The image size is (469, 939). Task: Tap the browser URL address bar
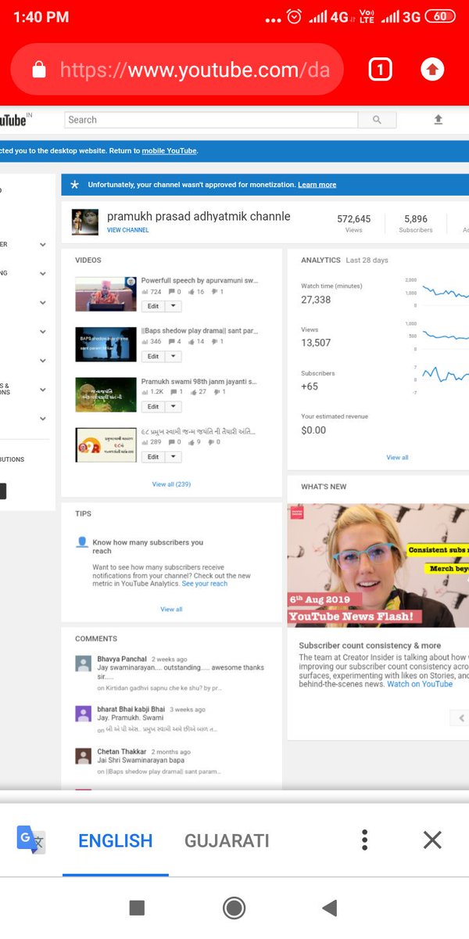point(177,70)
